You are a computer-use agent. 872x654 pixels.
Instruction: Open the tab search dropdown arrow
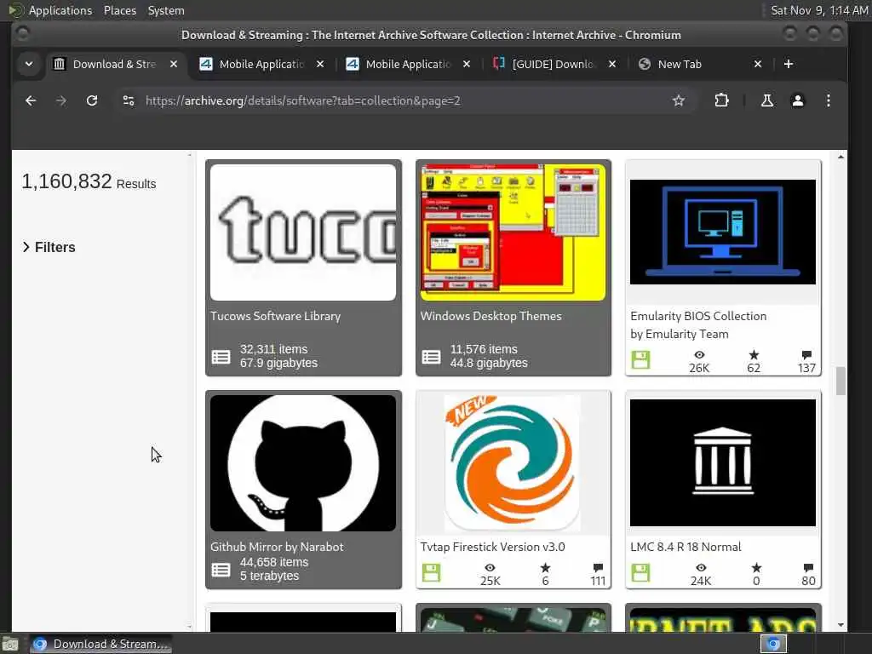(29, 64)
